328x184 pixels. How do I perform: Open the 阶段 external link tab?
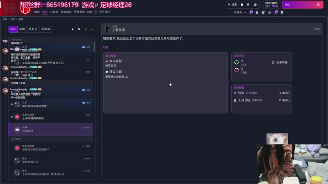pyautogui.click(x=92, y=12)
